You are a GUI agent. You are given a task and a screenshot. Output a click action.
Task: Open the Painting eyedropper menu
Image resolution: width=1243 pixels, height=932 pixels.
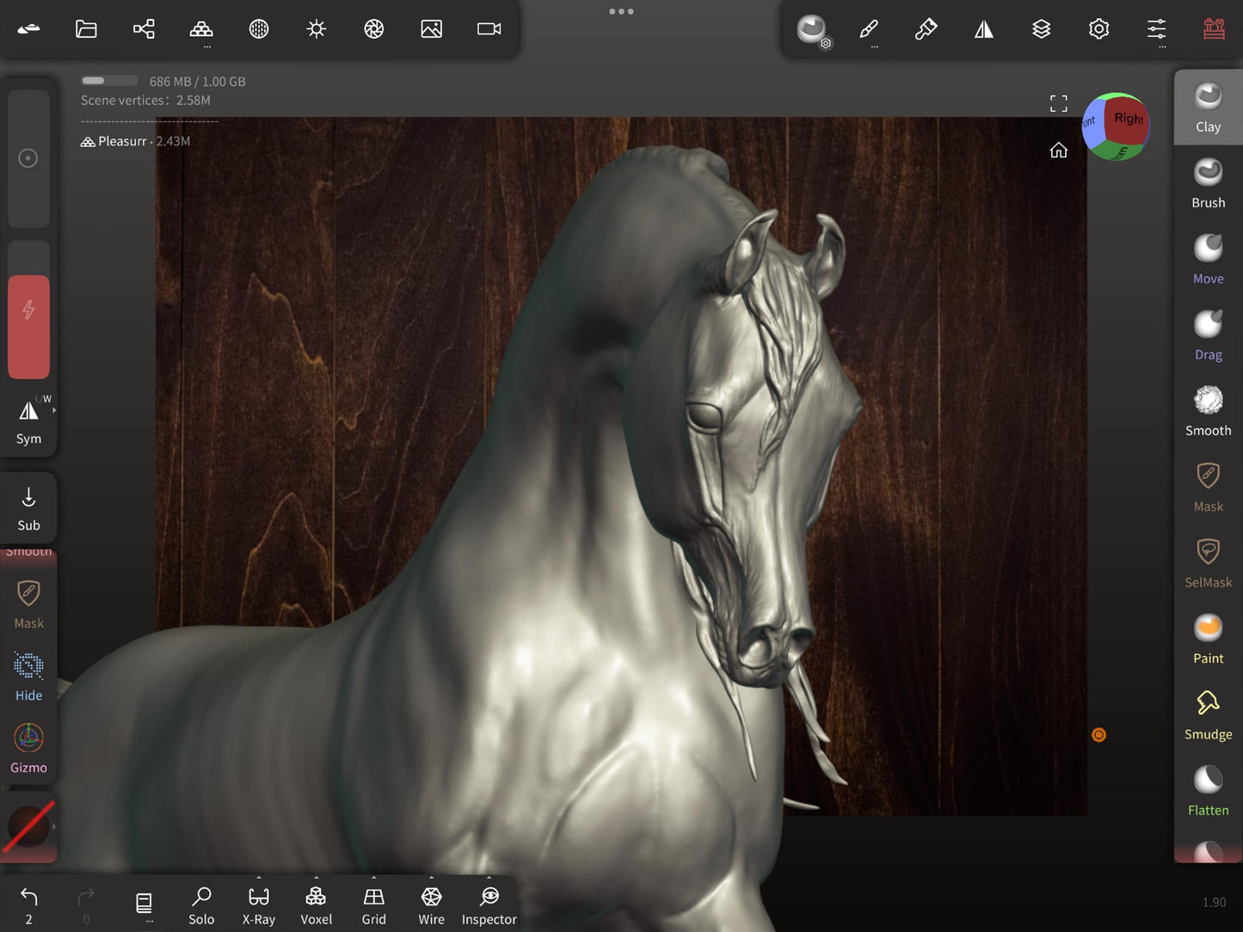[926, 29]
